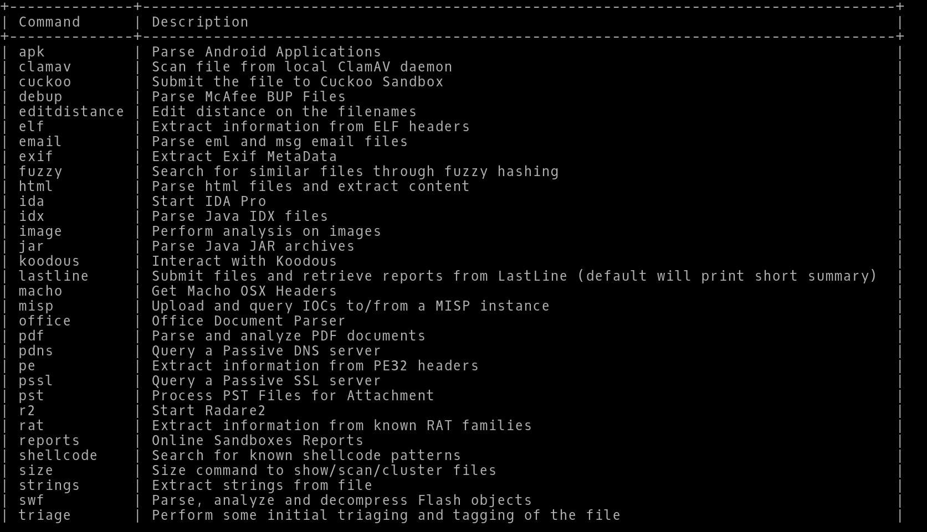Click the 'triage' command at the bottom
The height and width of the screenshot is (532, 927).
coord(45,515)
